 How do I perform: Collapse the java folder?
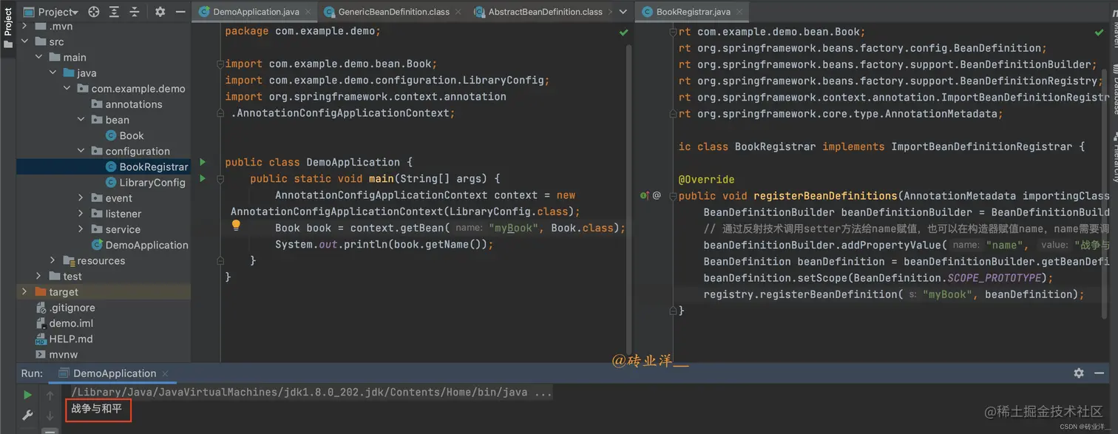point(52,73)
